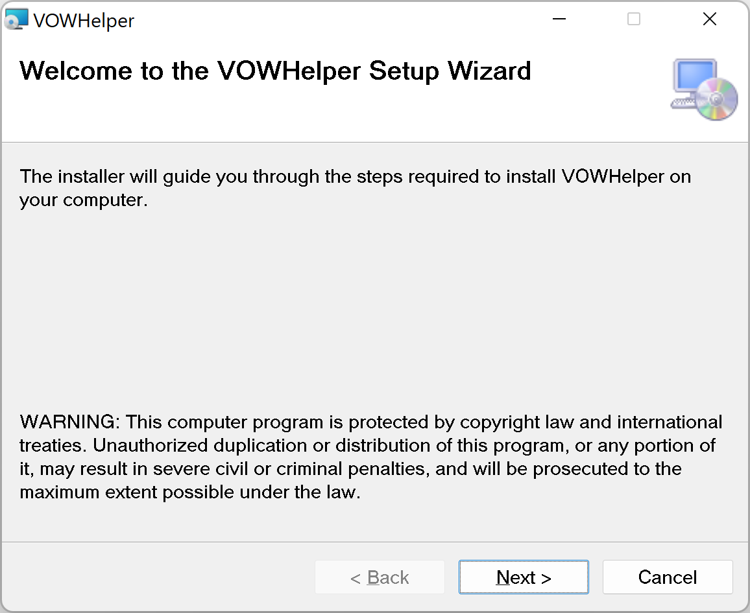The width and height of the screenshot is (750, 613).
Task: Click the installer guide intro paragraph
Action: point(355,177)
